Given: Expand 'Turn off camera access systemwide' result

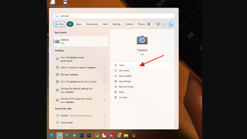Looking at the screenshot, I should pos(104,59).
